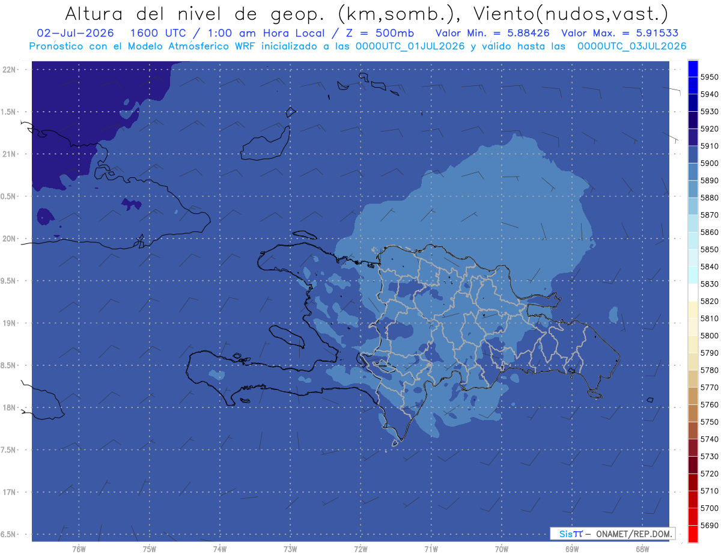Click the 5790 color bar label
Screen dimensions: 721x557
pos(710,353)
